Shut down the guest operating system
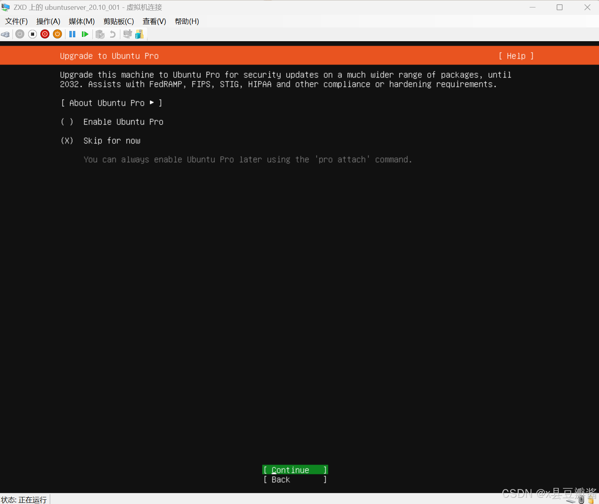This screenshot has height=504, width=599. (45, 34)
